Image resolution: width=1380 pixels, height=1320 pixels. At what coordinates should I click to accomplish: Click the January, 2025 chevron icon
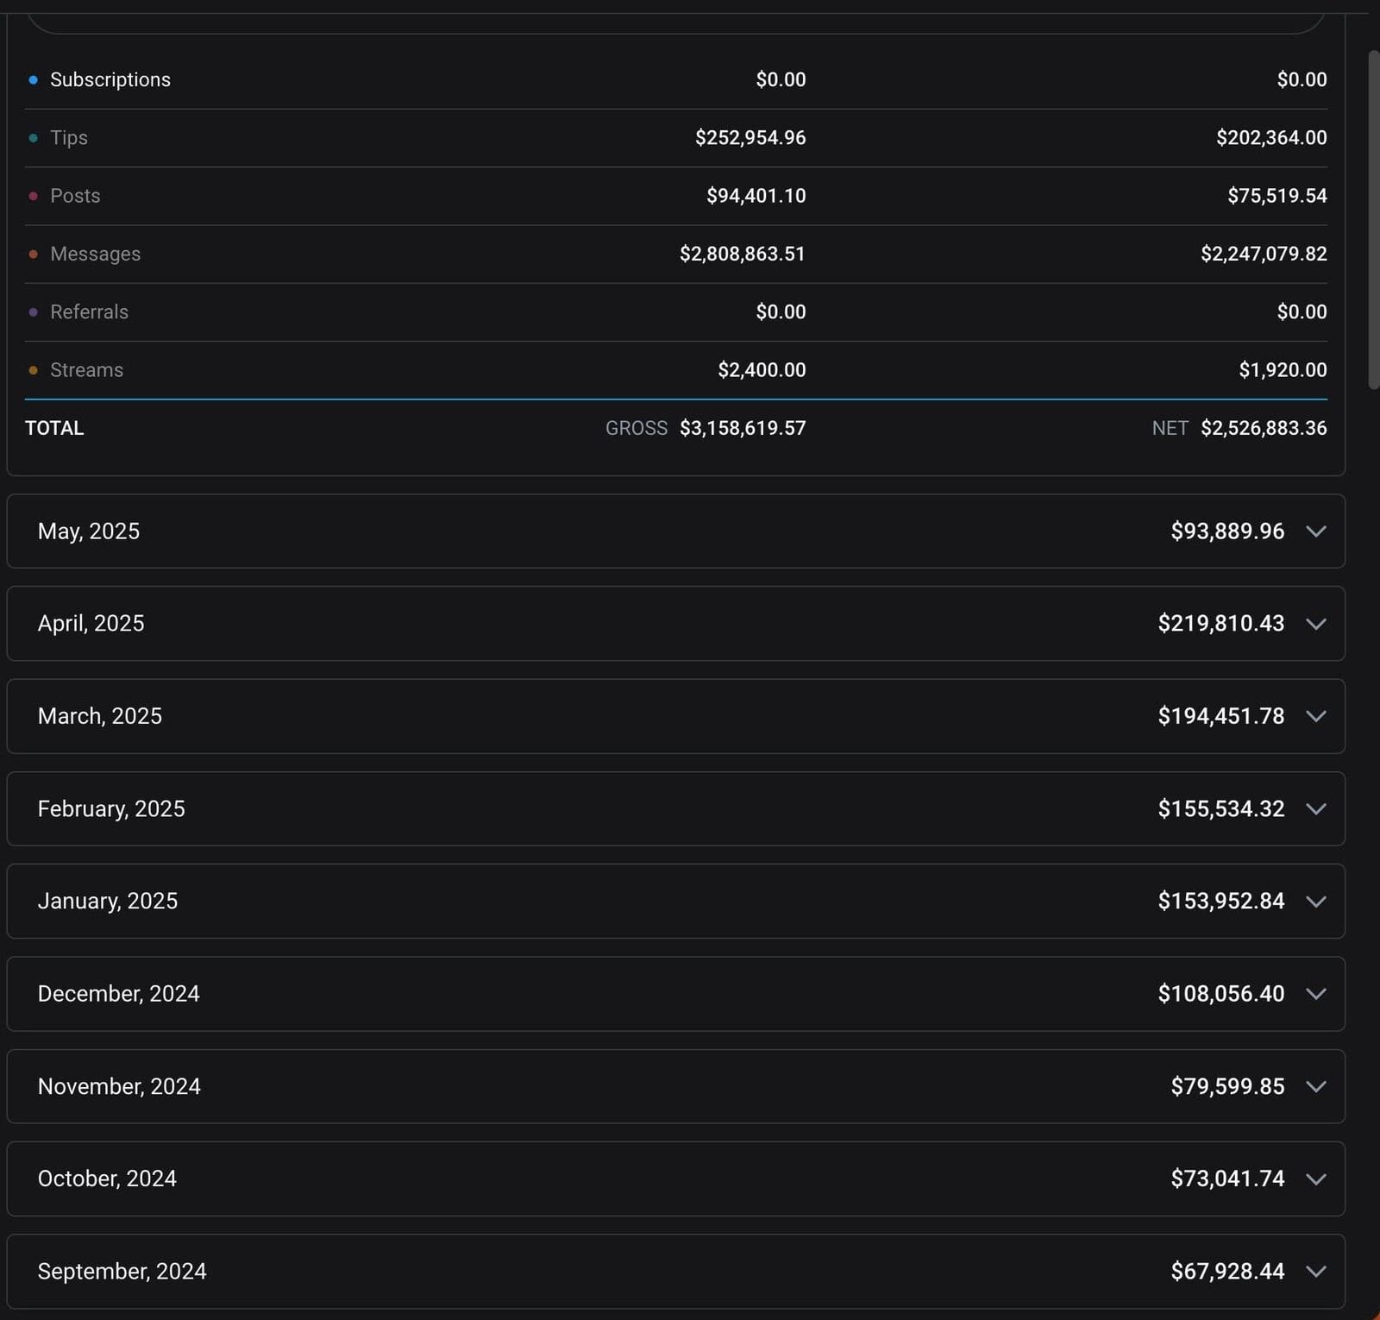[1315, 902]
